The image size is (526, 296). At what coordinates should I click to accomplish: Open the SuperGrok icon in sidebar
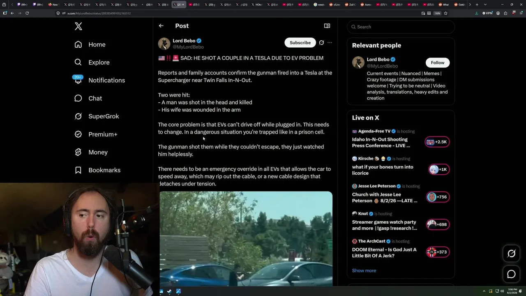[x=78, y=116]
